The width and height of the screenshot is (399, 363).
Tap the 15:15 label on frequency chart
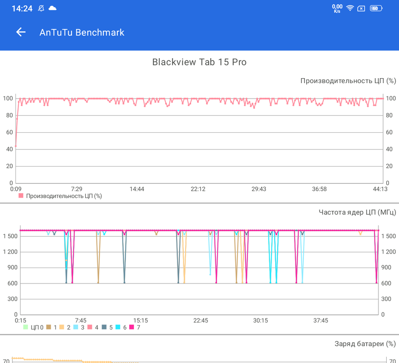141,321
